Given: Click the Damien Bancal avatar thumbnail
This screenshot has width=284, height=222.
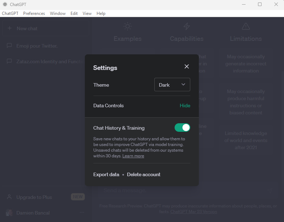Looking at the screenshot, I should (x=9, y=213).
